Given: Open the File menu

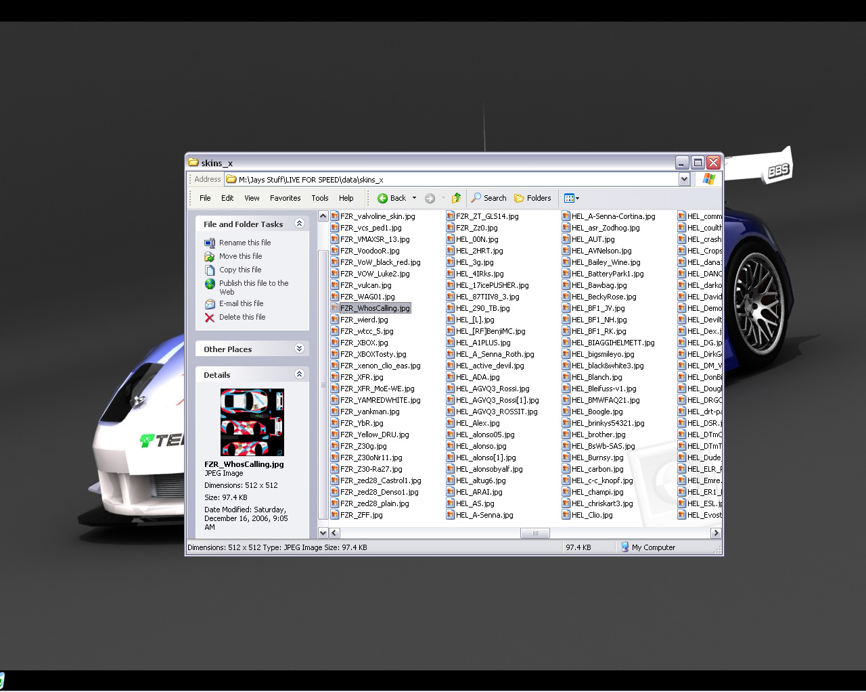Looking at the screenshot, I should pos(205,198).
